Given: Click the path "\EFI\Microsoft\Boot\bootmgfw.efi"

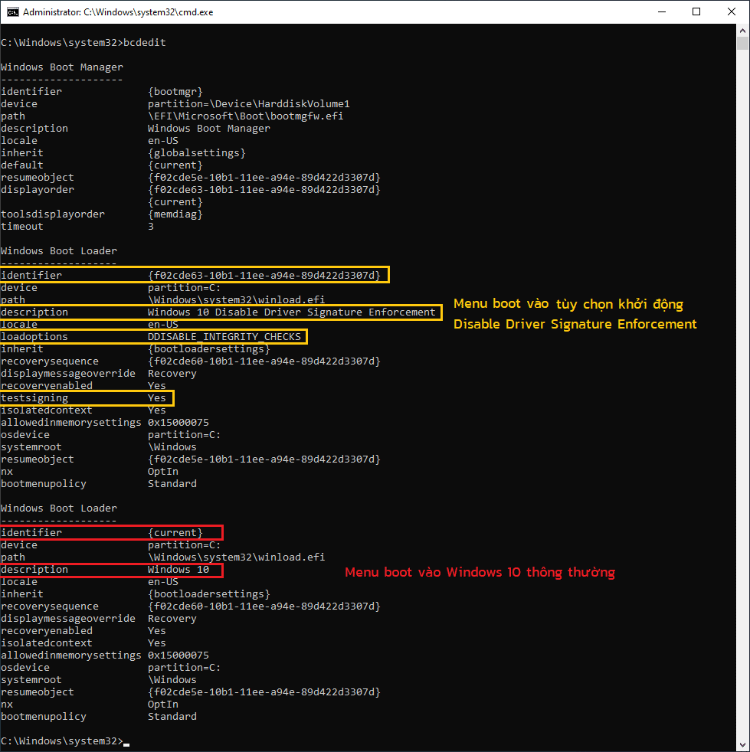Looking at the screenshot, I should click(246, 116).
